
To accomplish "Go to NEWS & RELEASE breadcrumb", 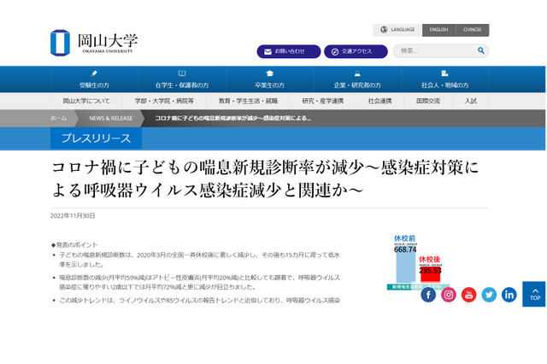I will coord(111,118).
